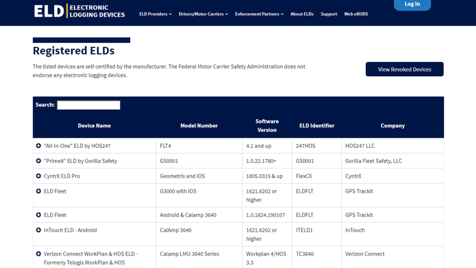Expand the InTouch ELD - Android row
The height and width of the screenshot is (268, 476).
(38, 230)
